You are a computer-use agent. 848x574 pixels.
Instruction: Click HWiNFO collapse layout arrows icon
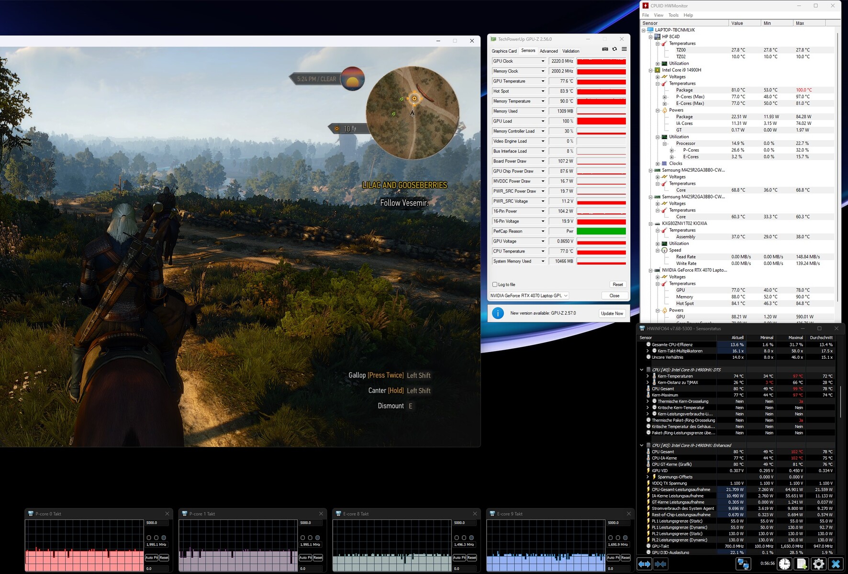(660, 564)
